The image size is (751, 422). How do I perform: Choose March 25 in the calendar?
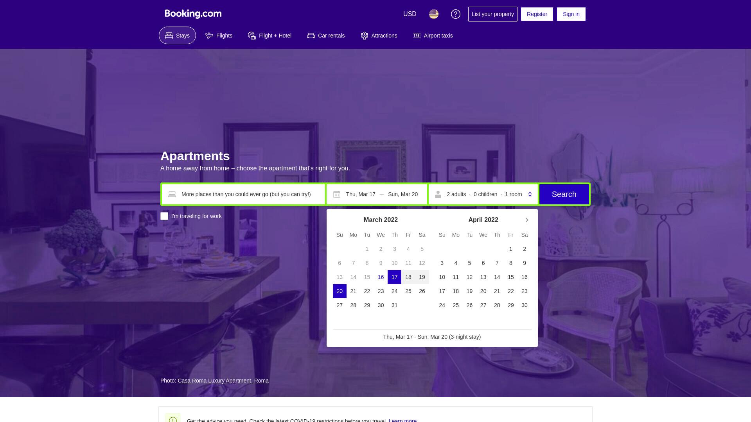pos(408,291)
